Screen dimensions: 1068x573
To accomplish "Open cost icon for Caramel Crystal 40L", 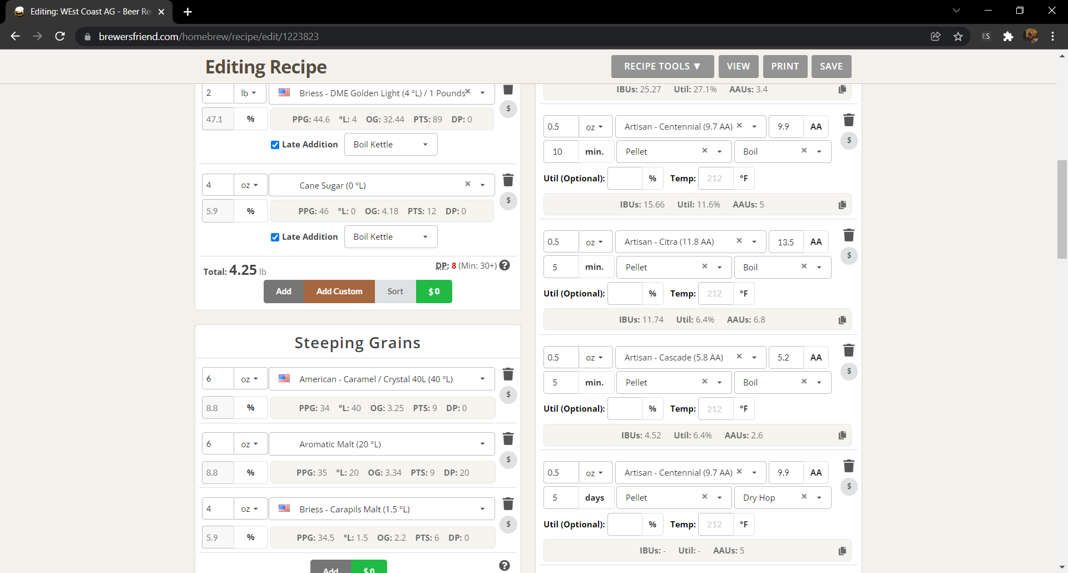I will tap(508, 394).
